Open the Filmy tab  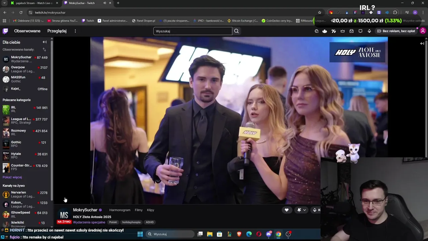click(x=138, y=210)
